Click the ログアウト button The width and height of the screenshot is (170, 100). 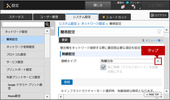click(159, 15)
